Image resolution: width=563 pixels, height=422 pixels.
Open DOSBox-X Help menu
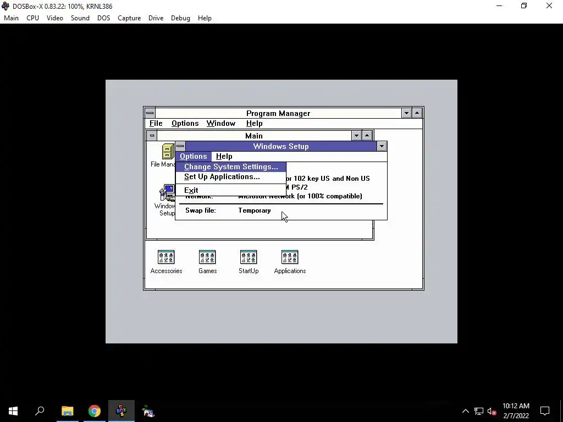click(x=205, y=18)
